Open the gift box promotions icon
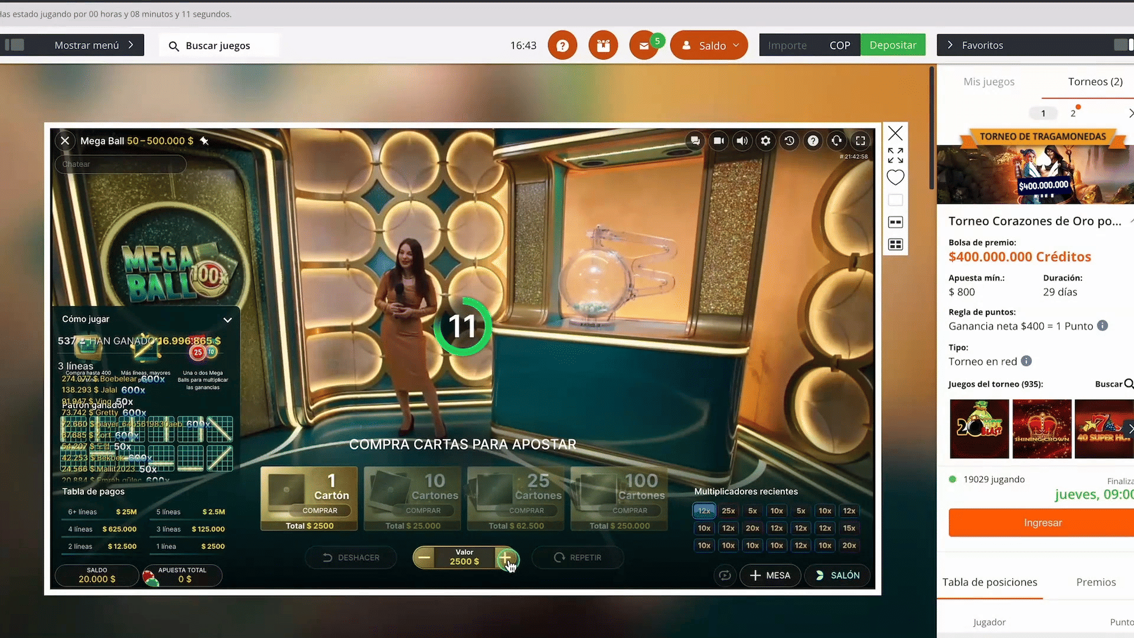The width and height of the screenshot is (1134, 638). click(x=603, y=45)
